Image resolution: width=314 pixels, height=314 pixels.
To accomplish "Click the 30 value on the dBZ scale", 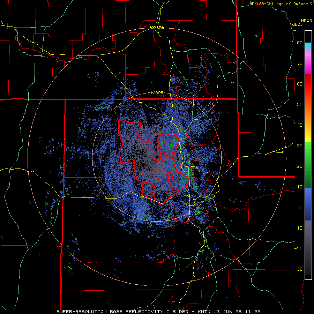I will pyautogui.click(x=300, y=146).
